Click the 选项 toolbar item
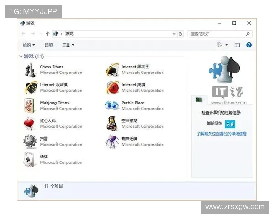This screenshot has height=219, width=274. (48, 45)
